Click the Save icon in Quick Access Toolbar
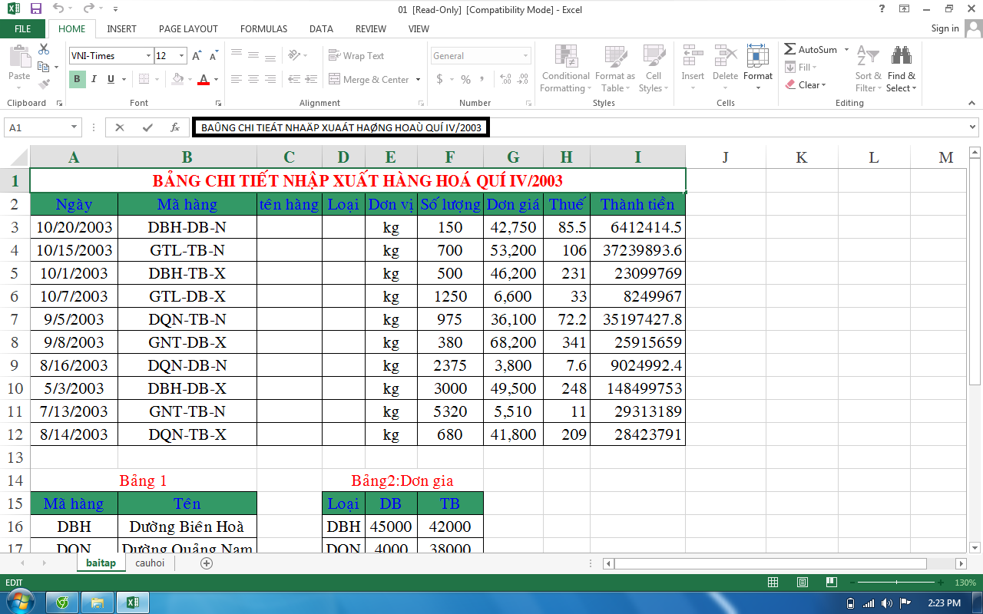The height and width of the screenshot is (614, 983). tap(36, 9)
